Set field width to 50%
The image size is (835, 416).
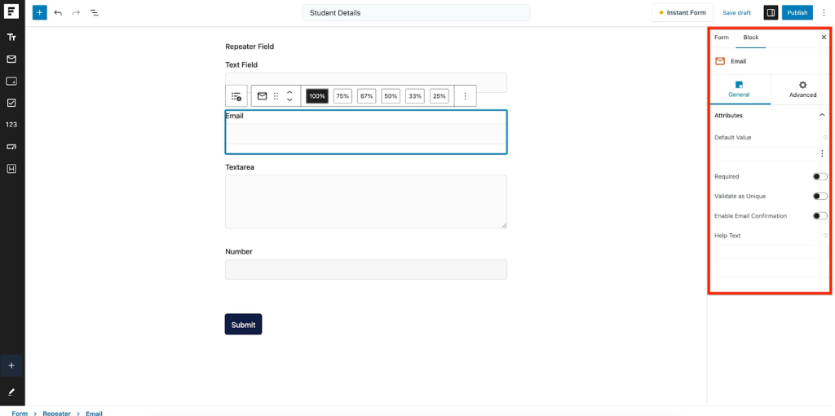tap(391, 96)
